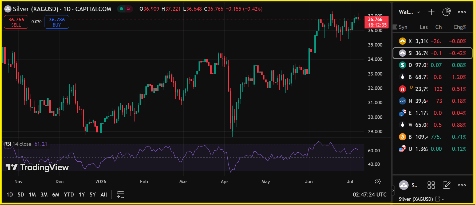Expand the Watchlist name dropdown
Screen dimensions: 475x205
tap(409, 12)
